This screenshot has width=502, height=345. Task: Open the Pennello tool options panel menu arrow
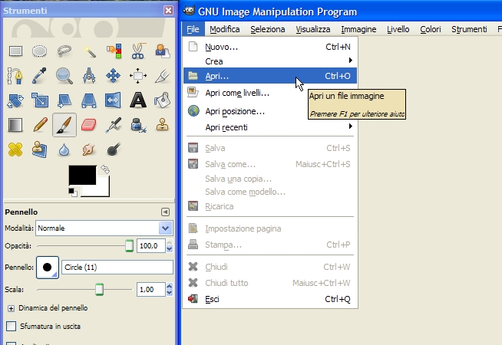pos(165,212)
